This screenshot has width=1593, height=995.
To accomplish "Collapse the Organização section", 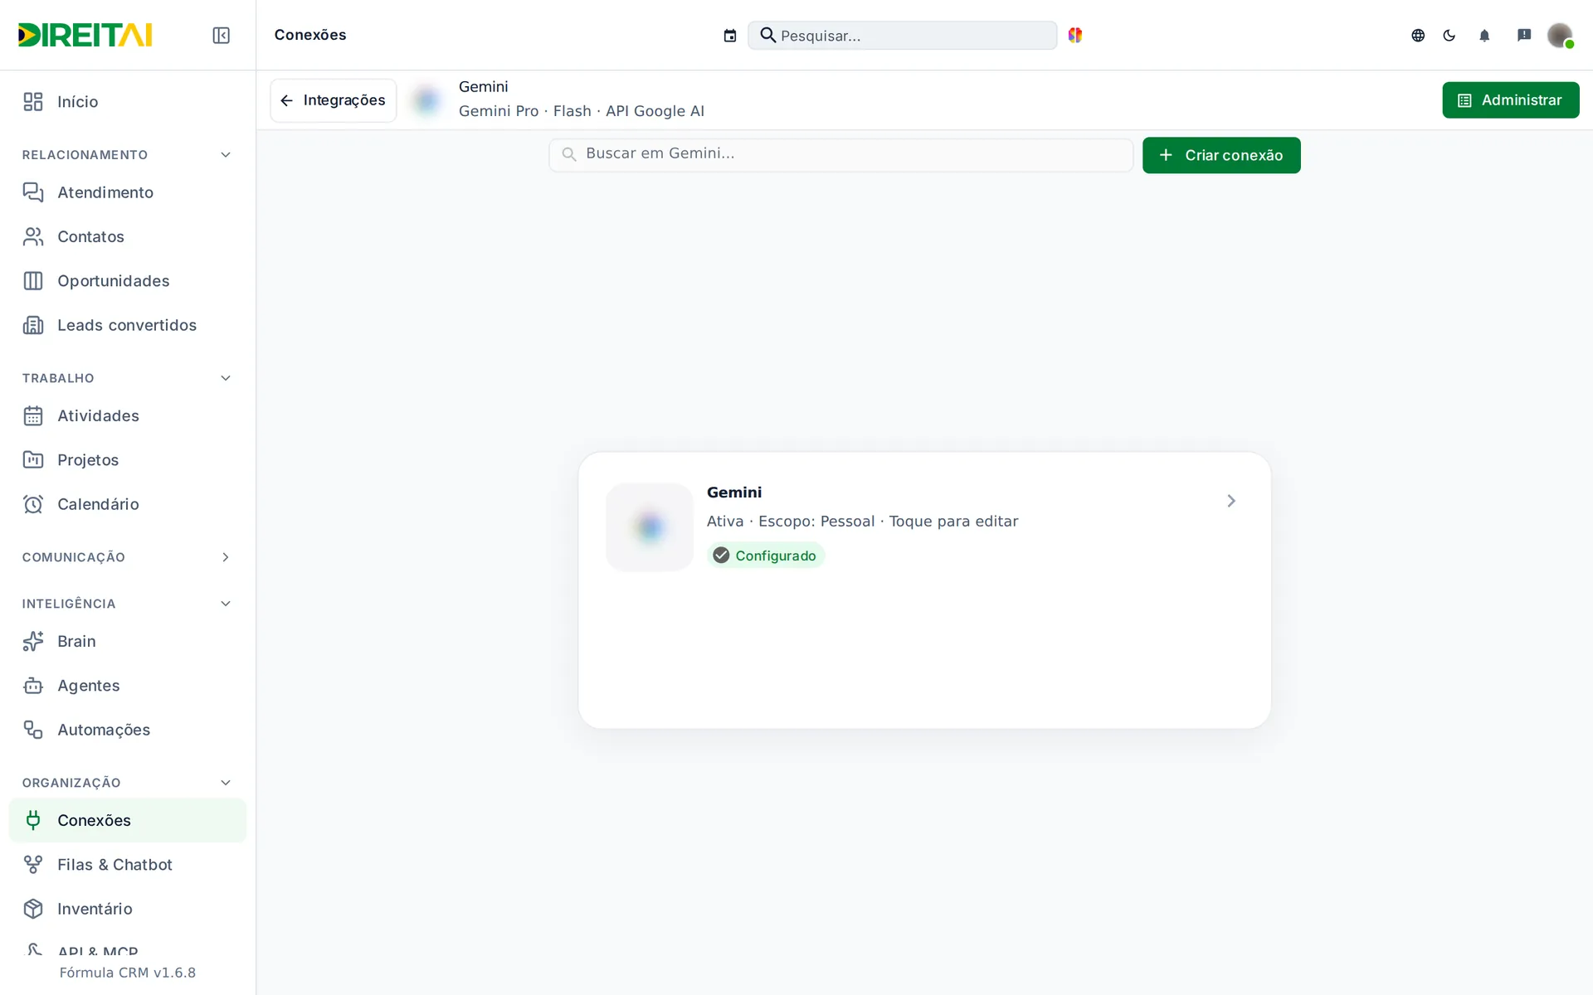I will (226, 783).
